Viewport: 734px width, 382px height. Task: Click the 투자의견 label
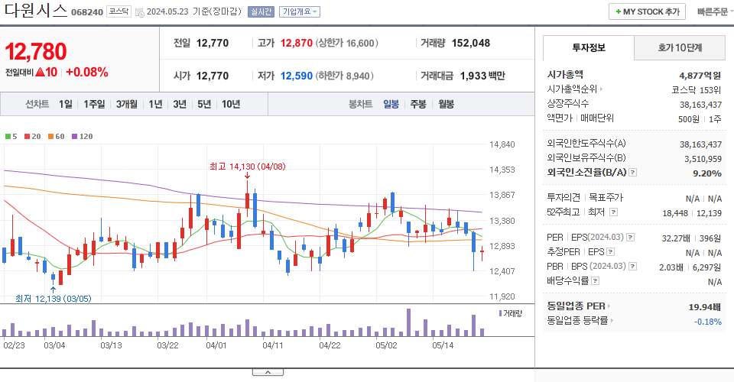coord(563,198)
